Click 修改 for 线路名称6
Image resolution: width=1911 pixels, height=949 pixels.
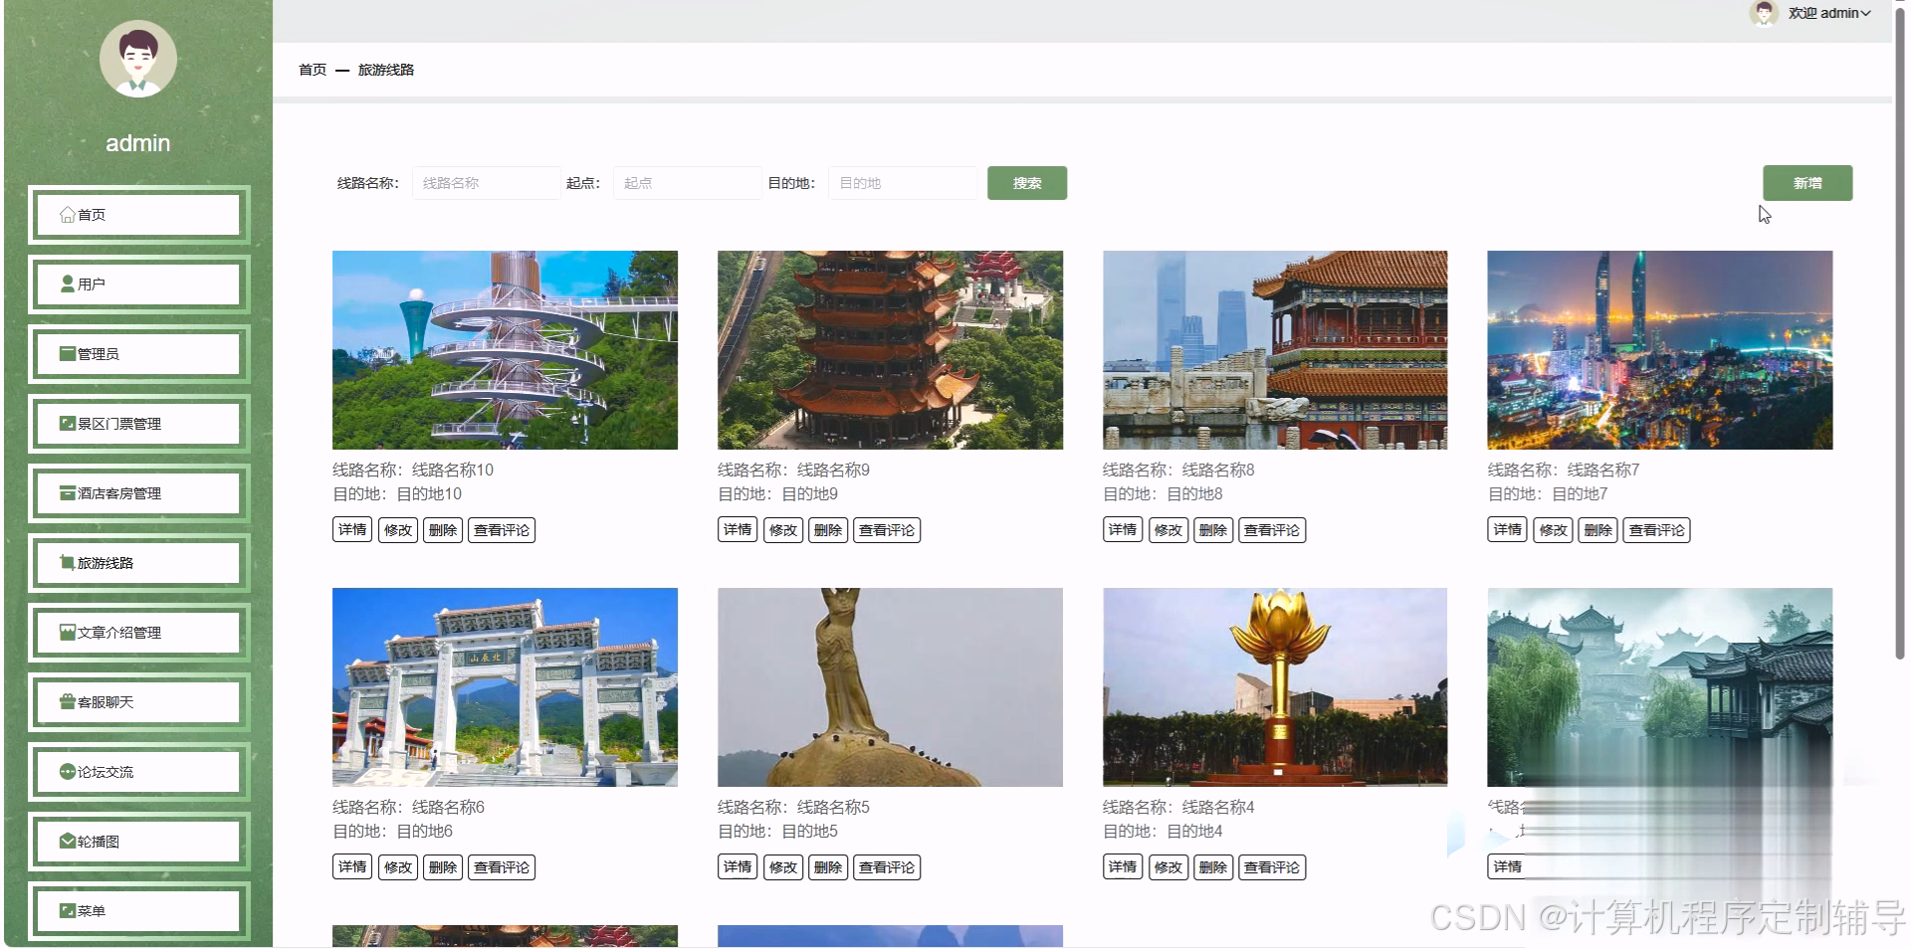pos(398,867)
